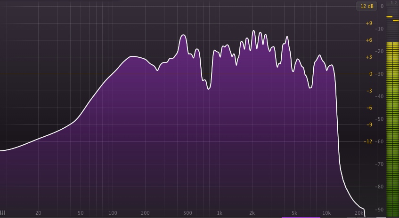
Task: Click the +6 gain scale label
Action: (x=369, y=40)
